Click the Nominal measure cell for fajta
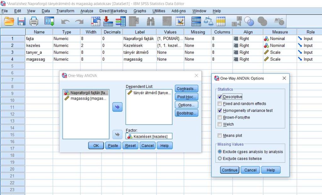This screenshot has width=322, height=195. (x=280, y=38)
